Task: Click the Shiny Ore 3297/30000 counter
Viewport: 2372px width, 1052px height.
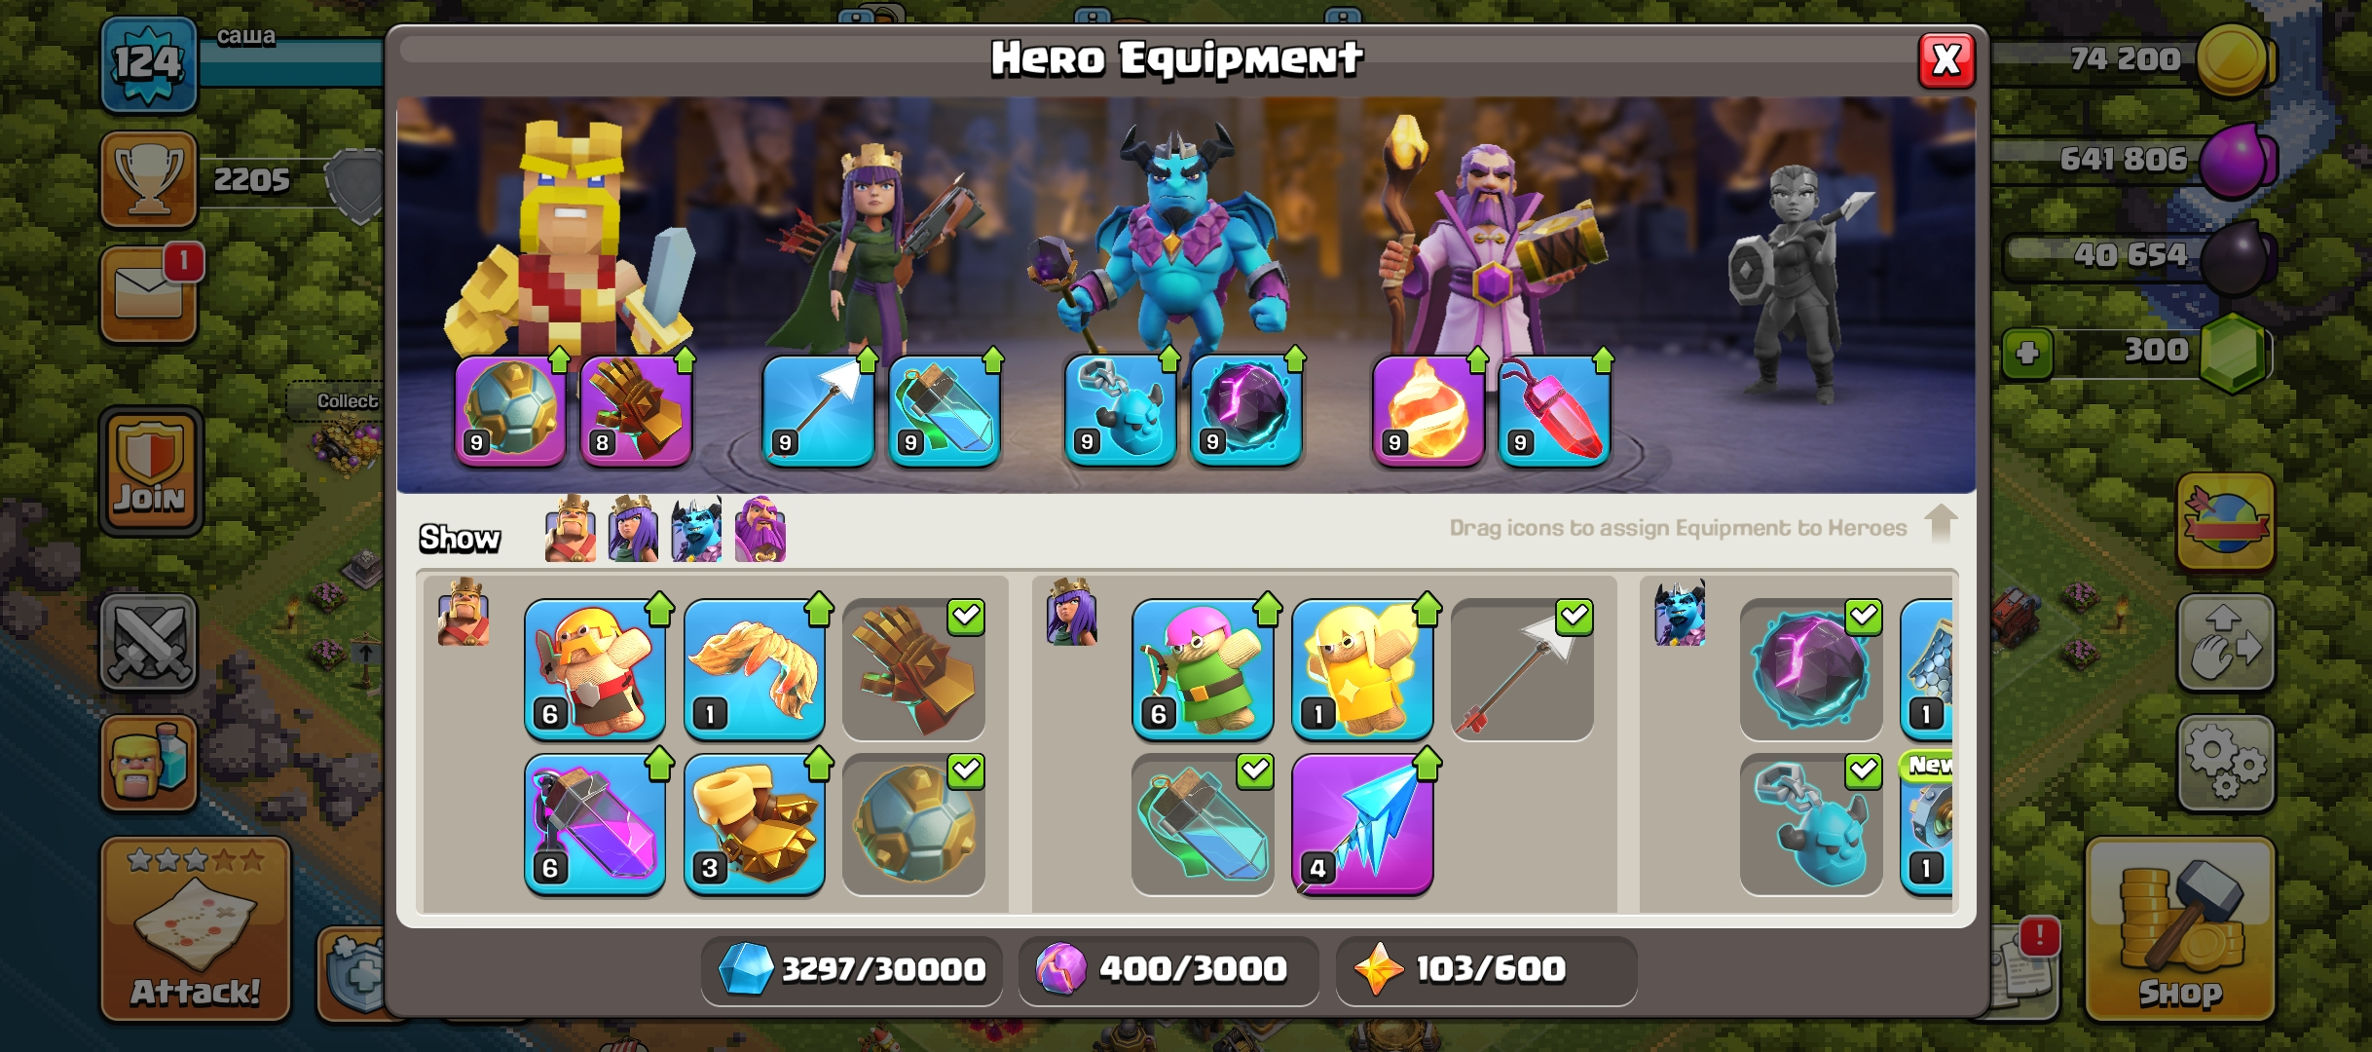Action: click(852, 970)
